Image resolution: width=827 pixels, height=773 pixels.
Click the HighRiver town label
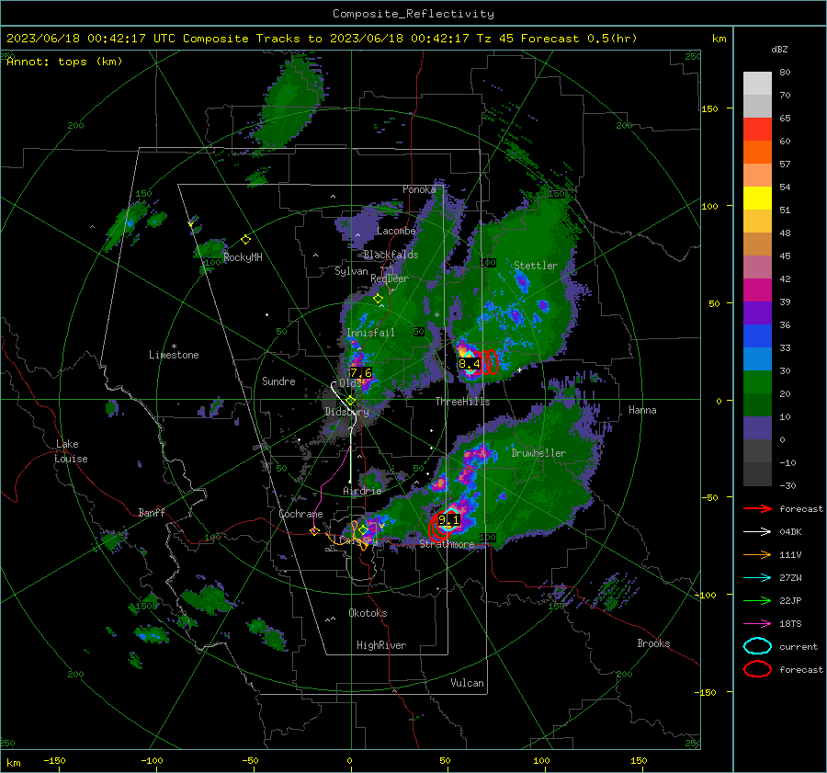pos(381,645)
